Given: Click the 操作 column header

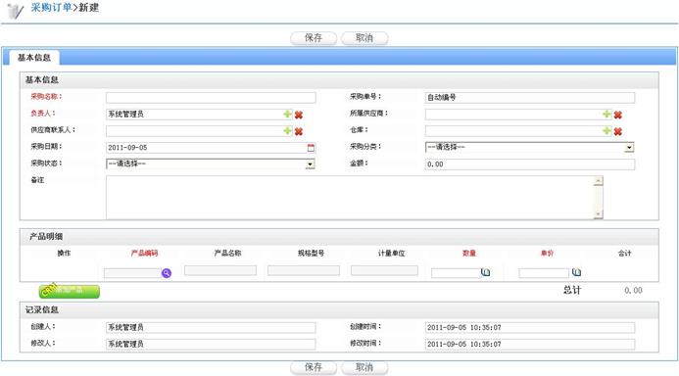Looking at the screenshot, I should 64,254.
